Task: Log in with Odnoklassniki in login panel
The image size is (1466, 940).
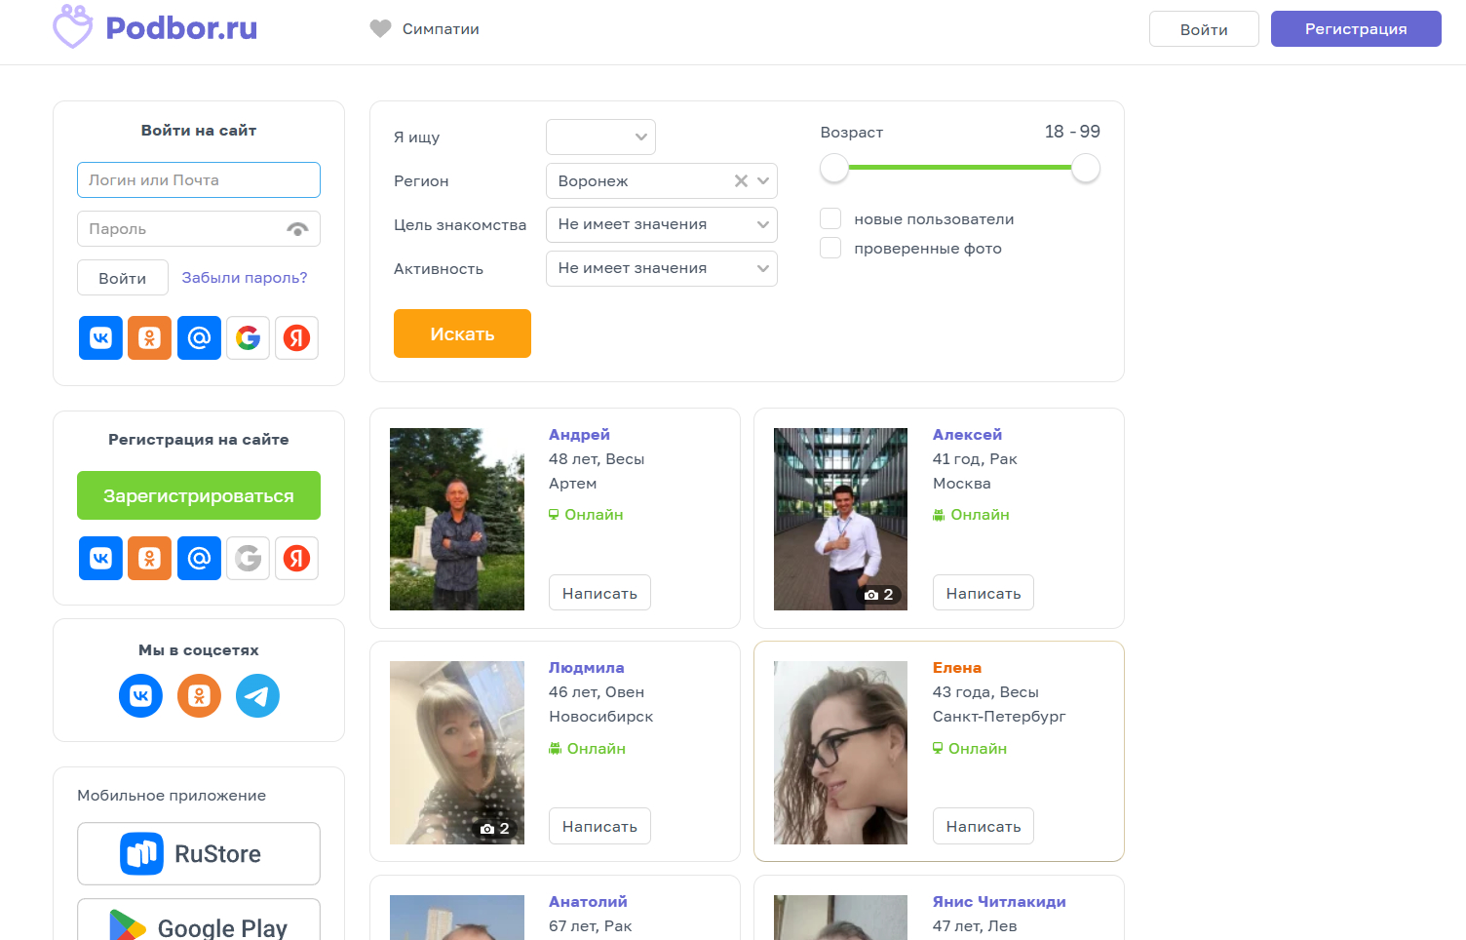Action: (x=149, y=338)
